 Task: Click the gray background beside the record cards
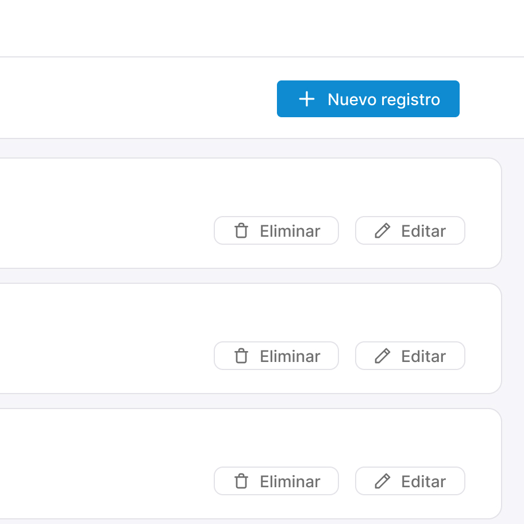click(x=513, y=331)
